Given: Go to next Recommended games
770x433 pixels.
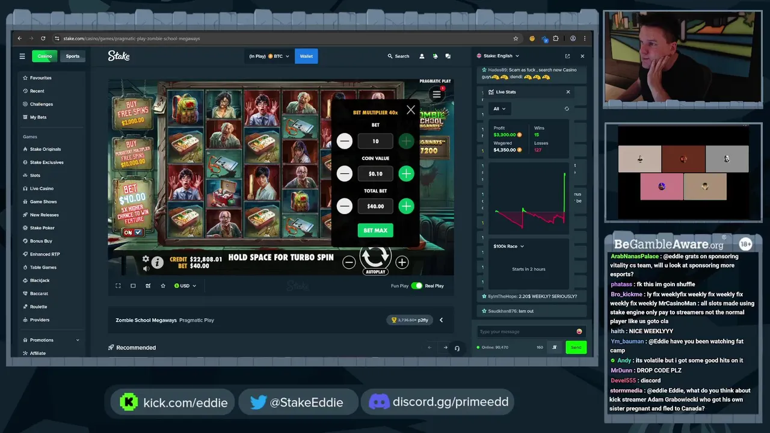Looking at the screenshot, I should pos(445,348).
